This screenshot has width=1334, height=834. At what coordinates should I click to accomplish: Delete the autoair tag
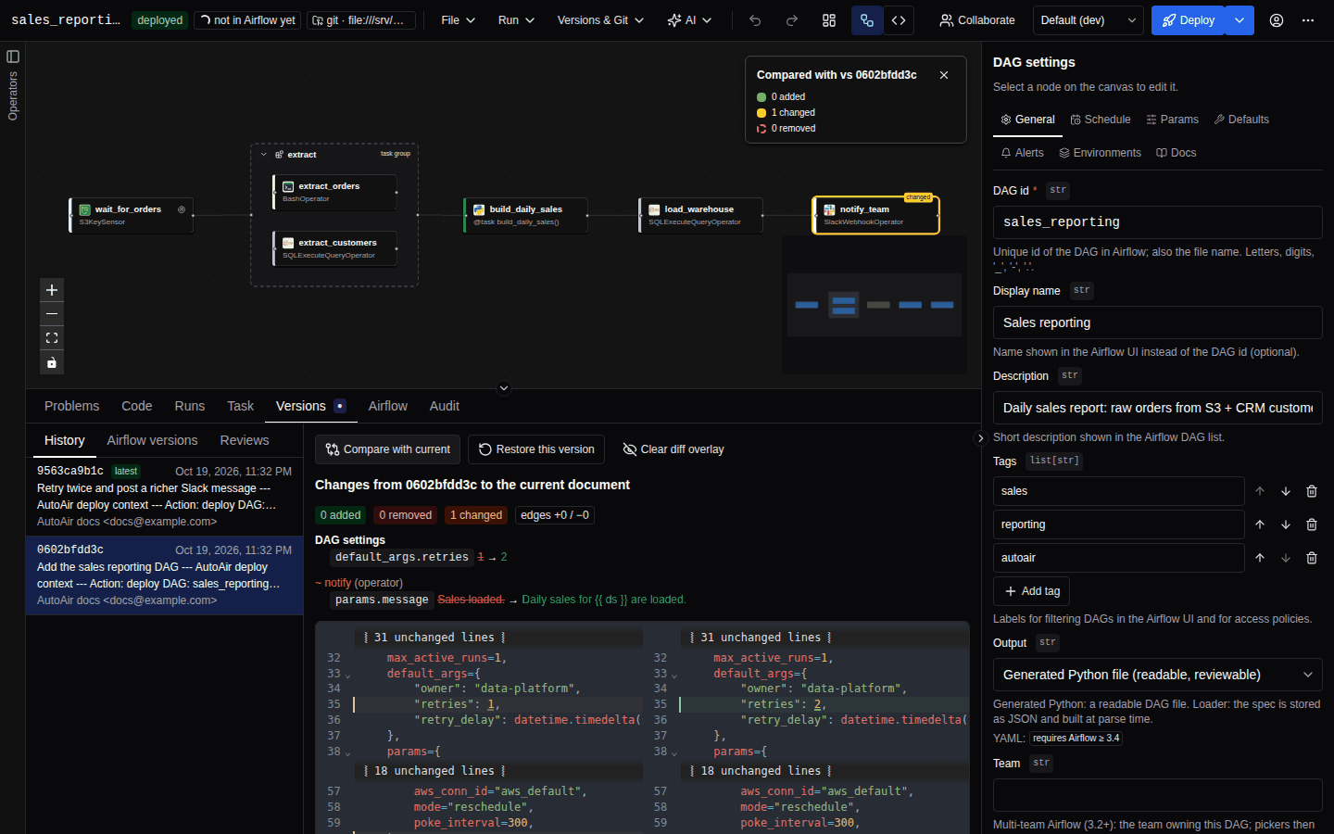1312,558
